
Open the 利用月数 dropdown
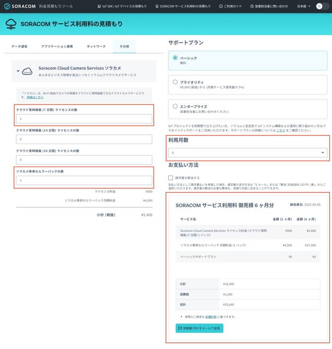[x=248, y=153]
